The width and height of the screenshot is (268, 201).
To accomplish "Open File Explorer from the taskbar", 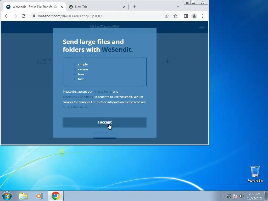I will [23, 196].
